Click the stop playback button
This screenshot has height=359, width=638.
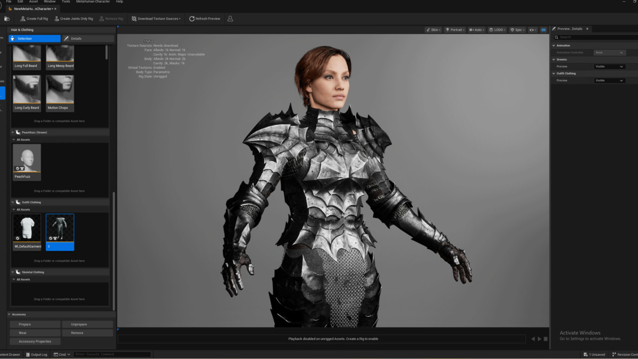(x=545, y=339)
